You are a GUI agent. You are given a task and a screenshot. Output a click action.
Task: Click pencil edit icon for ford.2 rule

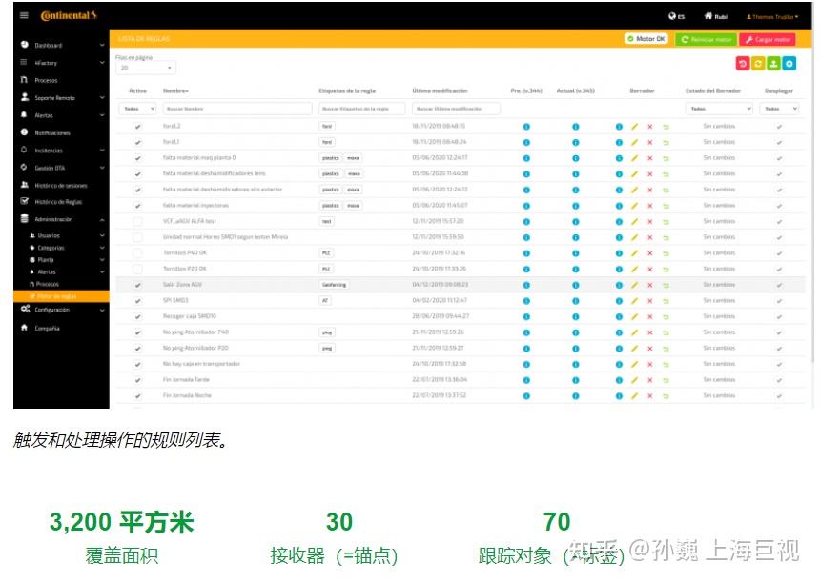634,127
